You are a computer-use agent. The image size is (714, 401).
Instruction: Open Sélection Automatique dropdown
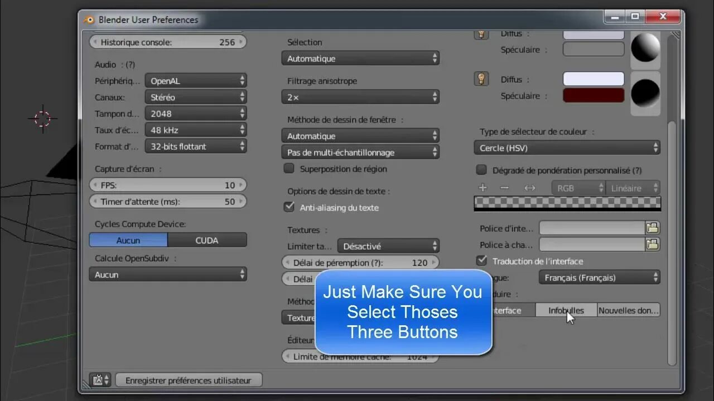tap(360, 58)
